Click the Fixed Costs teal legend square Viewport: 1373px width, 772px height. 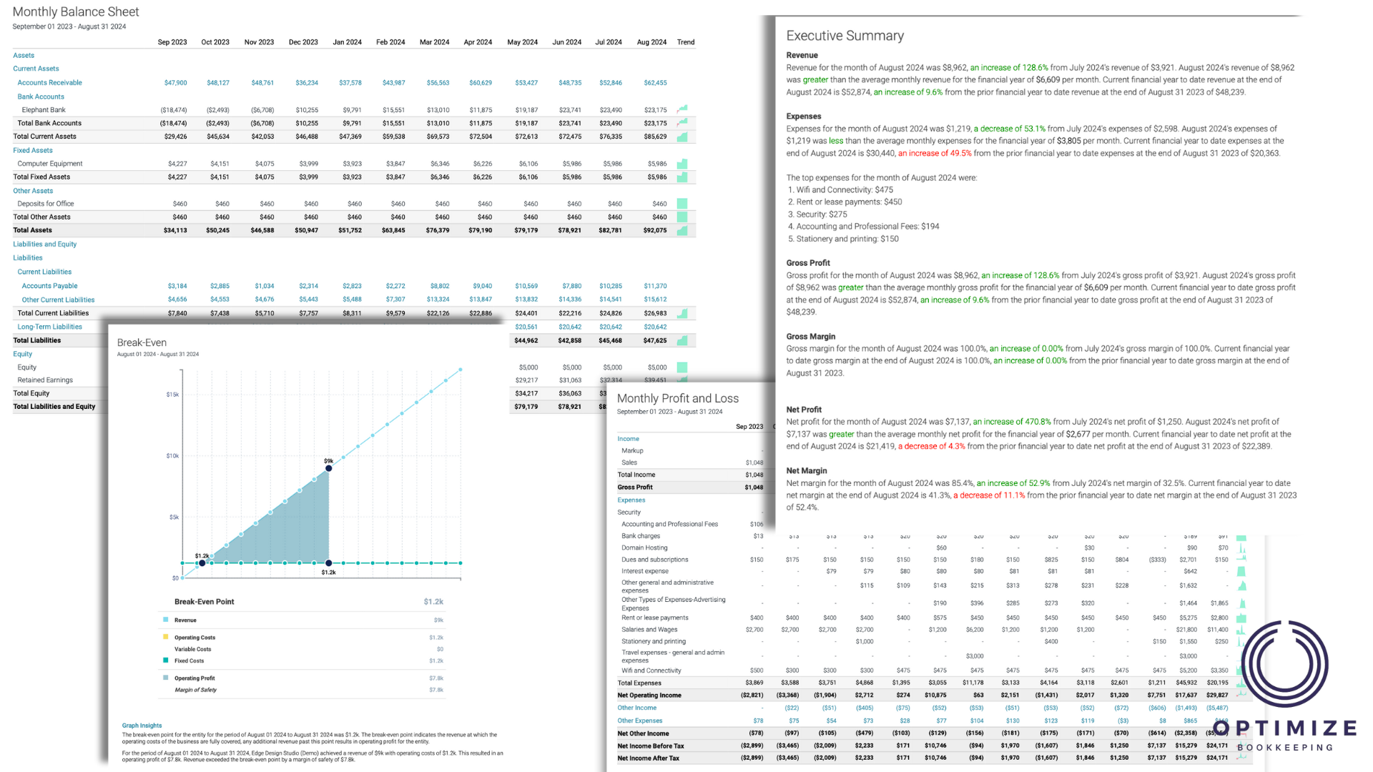click(x=166, y=660)
